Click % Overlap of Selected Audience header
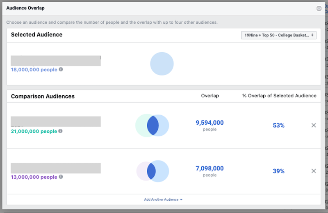Screen dimensions: 328x213 279,96
